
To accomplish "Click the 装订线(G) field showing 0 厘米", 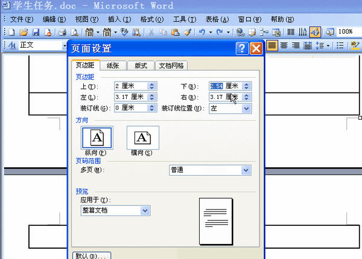I will [x=136, y=108].
